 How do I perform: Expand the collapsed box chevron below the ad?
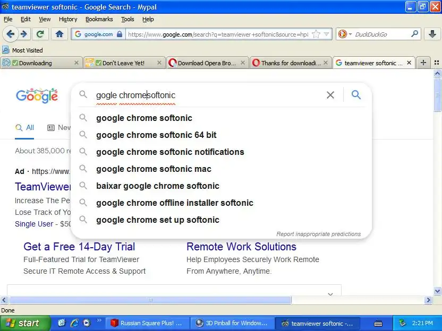point(330,294)
